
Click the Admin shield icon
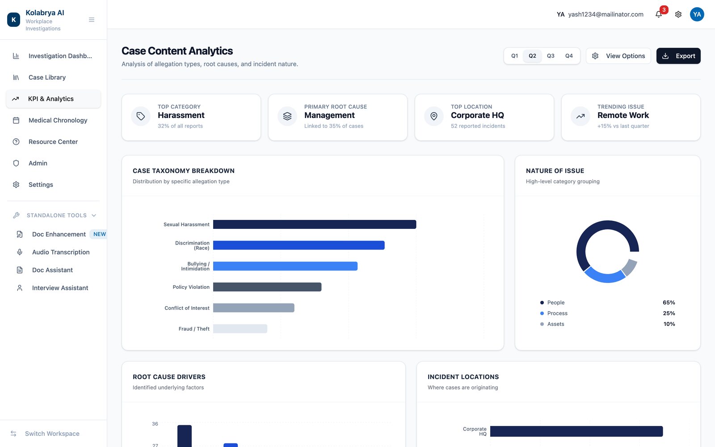click(16, 163)
